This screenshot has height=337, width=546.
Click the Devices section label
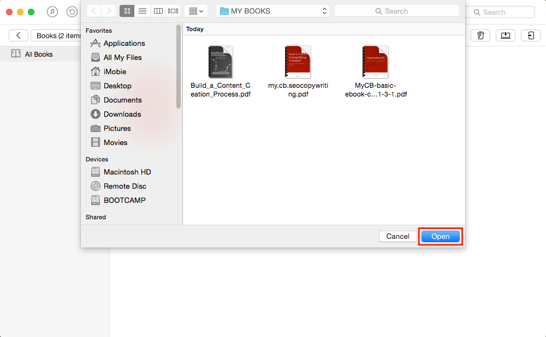click(x=97, y=159)
